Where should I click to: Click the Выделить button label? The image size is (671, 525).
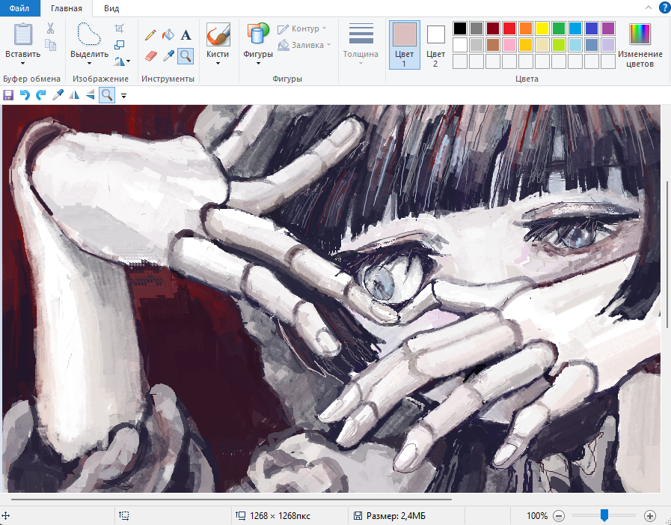90,55
